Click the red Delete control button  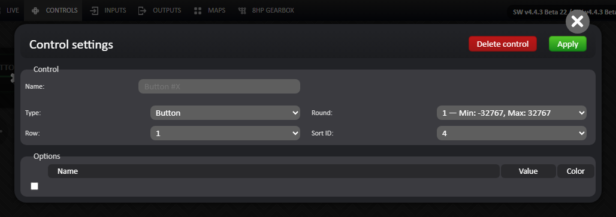(503, 44)
